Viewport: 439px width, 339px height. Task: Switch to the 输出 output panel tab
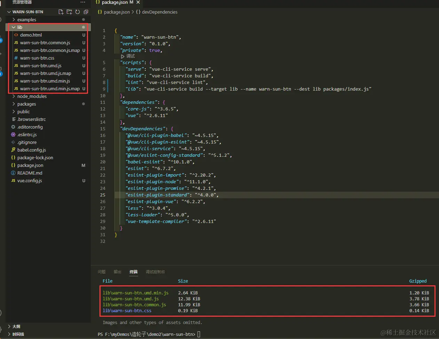coord(118,272)
